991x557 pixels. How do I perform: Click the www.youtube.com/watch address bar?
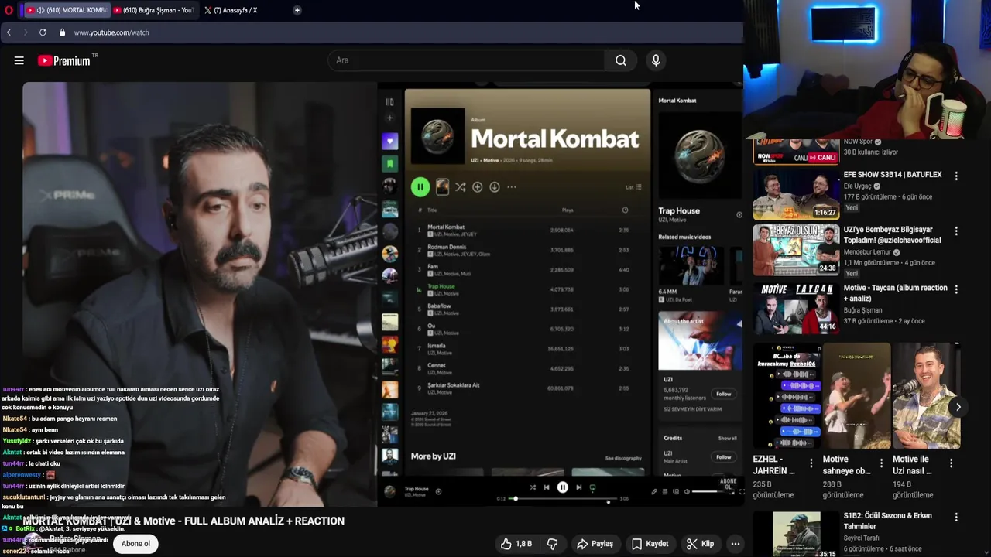click(111, 32)
